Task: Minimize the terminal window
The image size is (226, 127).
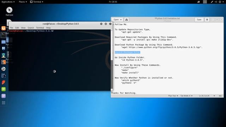Action: [x=101, y=24]
